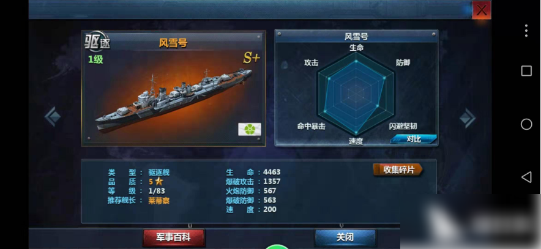Tap the Android home circle button
The width and height of the screenshot is (541, 249).
(x=526, y=124)
